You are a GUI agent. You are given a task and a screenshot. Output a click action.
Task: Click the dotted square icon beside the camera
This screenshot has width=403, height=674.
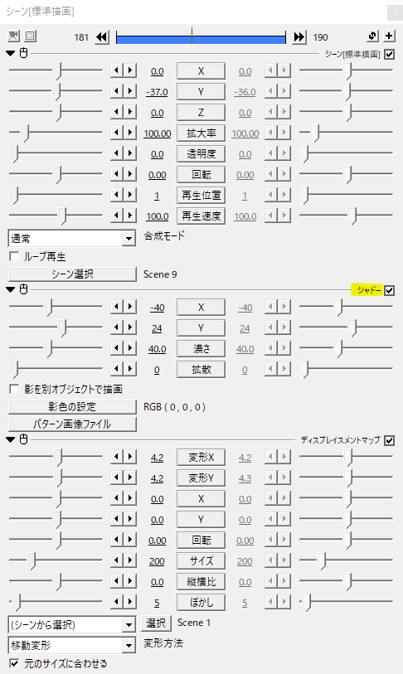coord(30,36)
